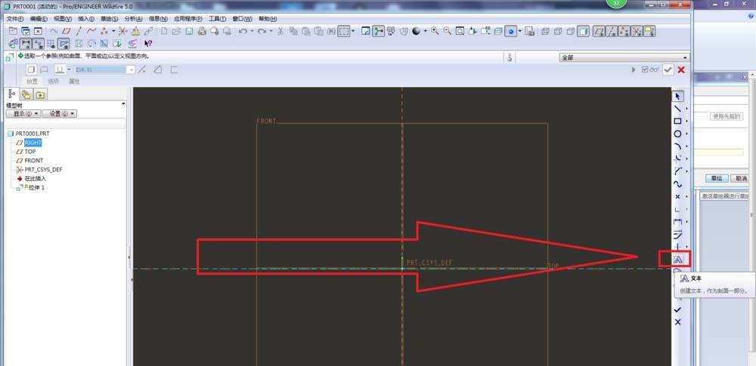The height and width of the screenshot is (366, 756).
Task: Open the 文件(F) menu
Action: tap(15, 18)
